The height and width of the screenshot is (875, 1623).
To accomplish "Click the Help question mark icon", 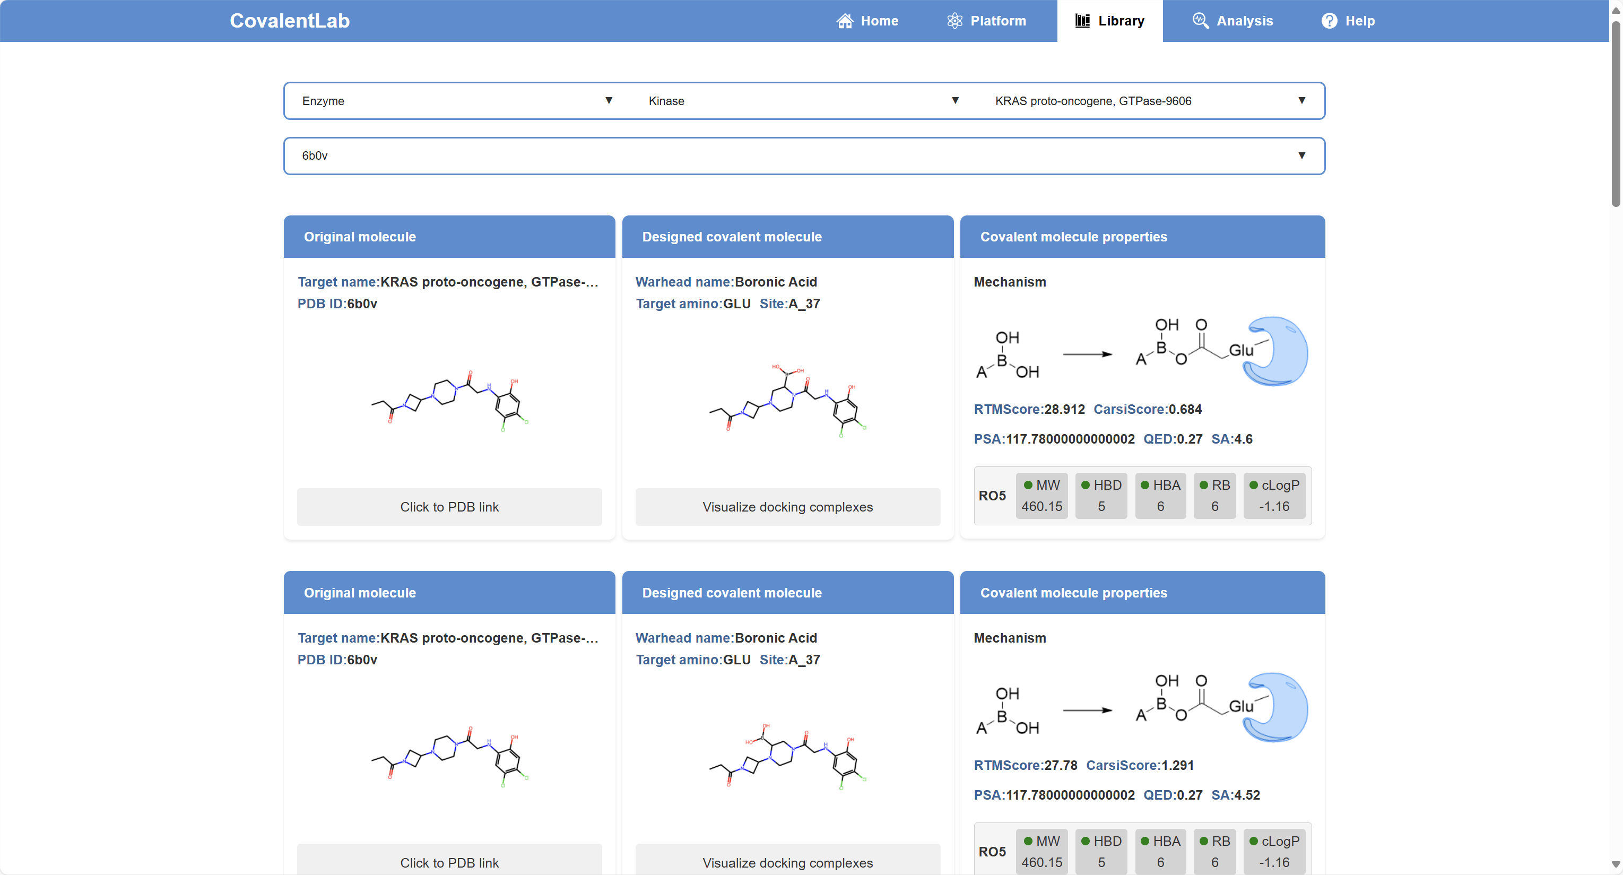I will 1329,21.
